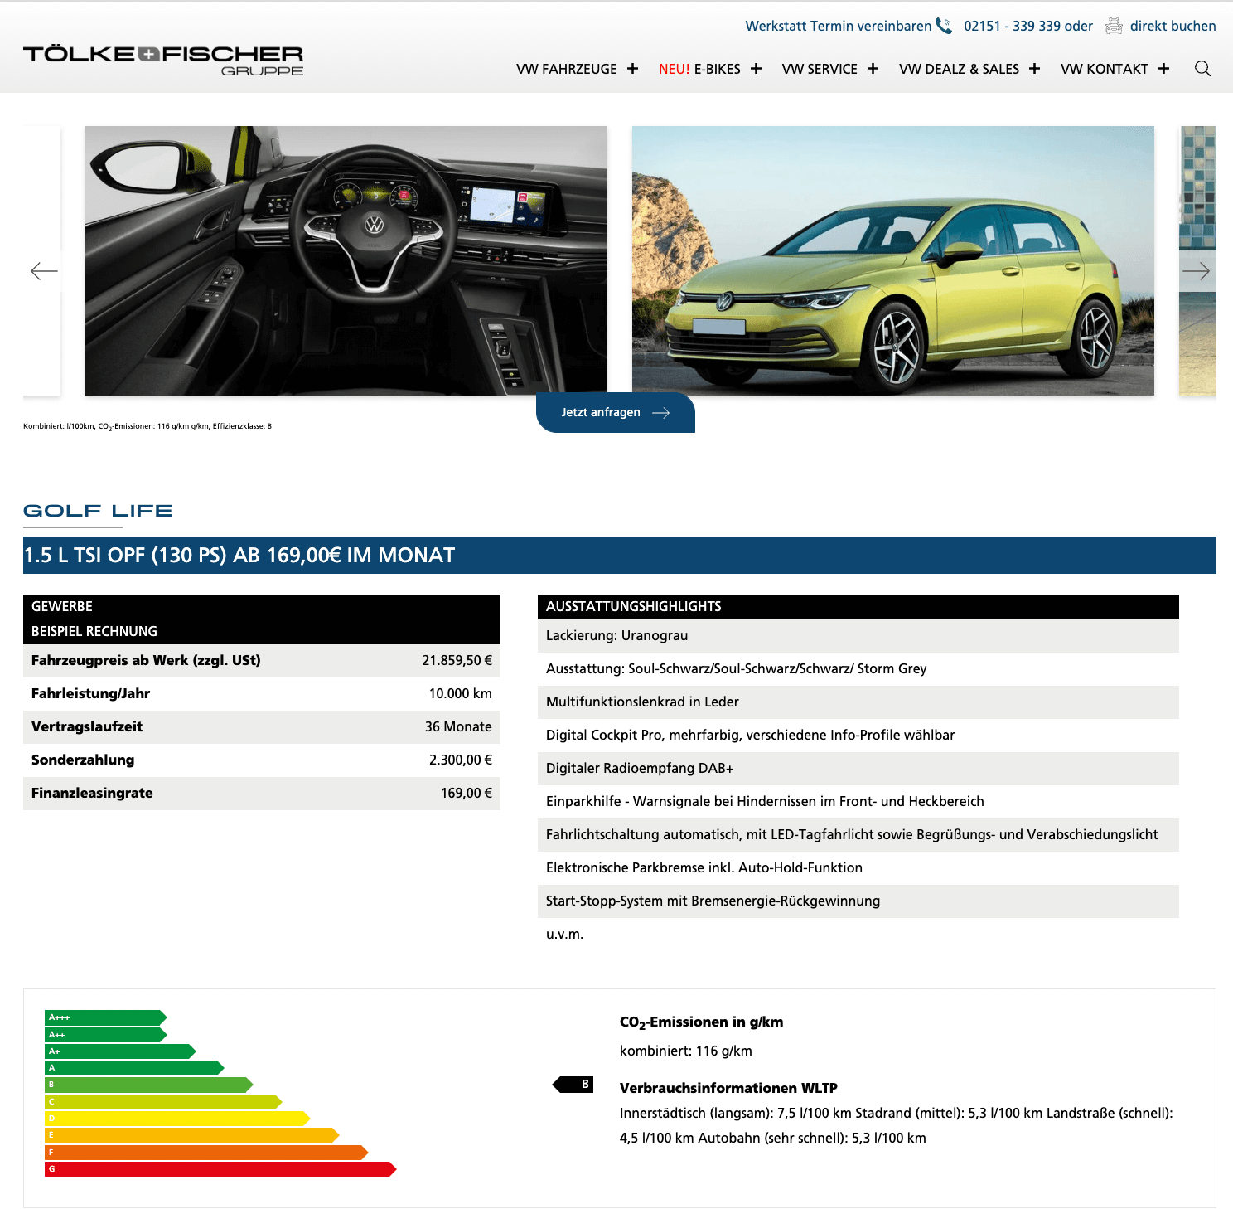This screenshot has height=1209, width=1233.
Task: Open the VW FAHRZEUGE menu
Action: point(567,69)
